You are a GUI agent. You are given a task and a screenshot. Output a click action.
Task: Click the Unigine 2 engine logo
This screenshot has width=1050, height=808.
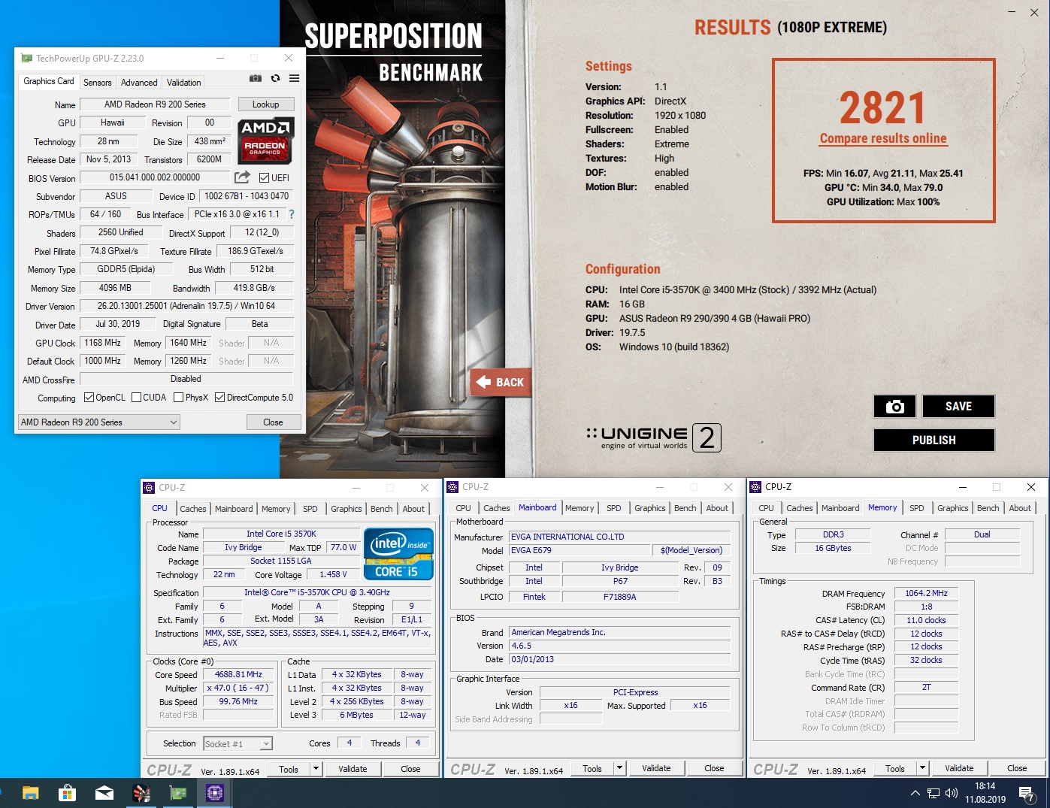(x=652, y=437)
